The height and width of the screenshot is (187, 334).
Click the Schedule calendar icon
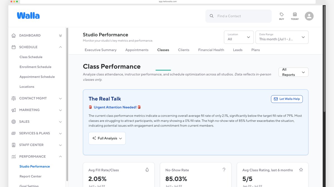[x=14, y=47]
